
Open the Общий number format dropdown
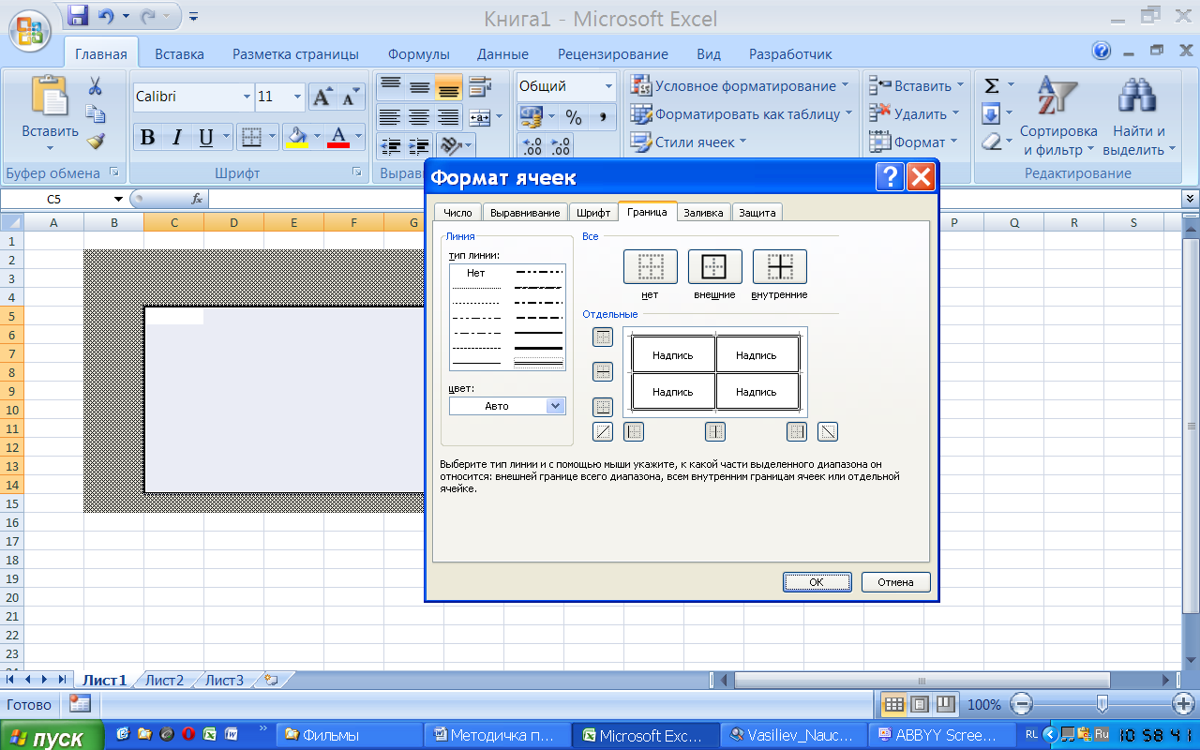[x=607, y=86]
